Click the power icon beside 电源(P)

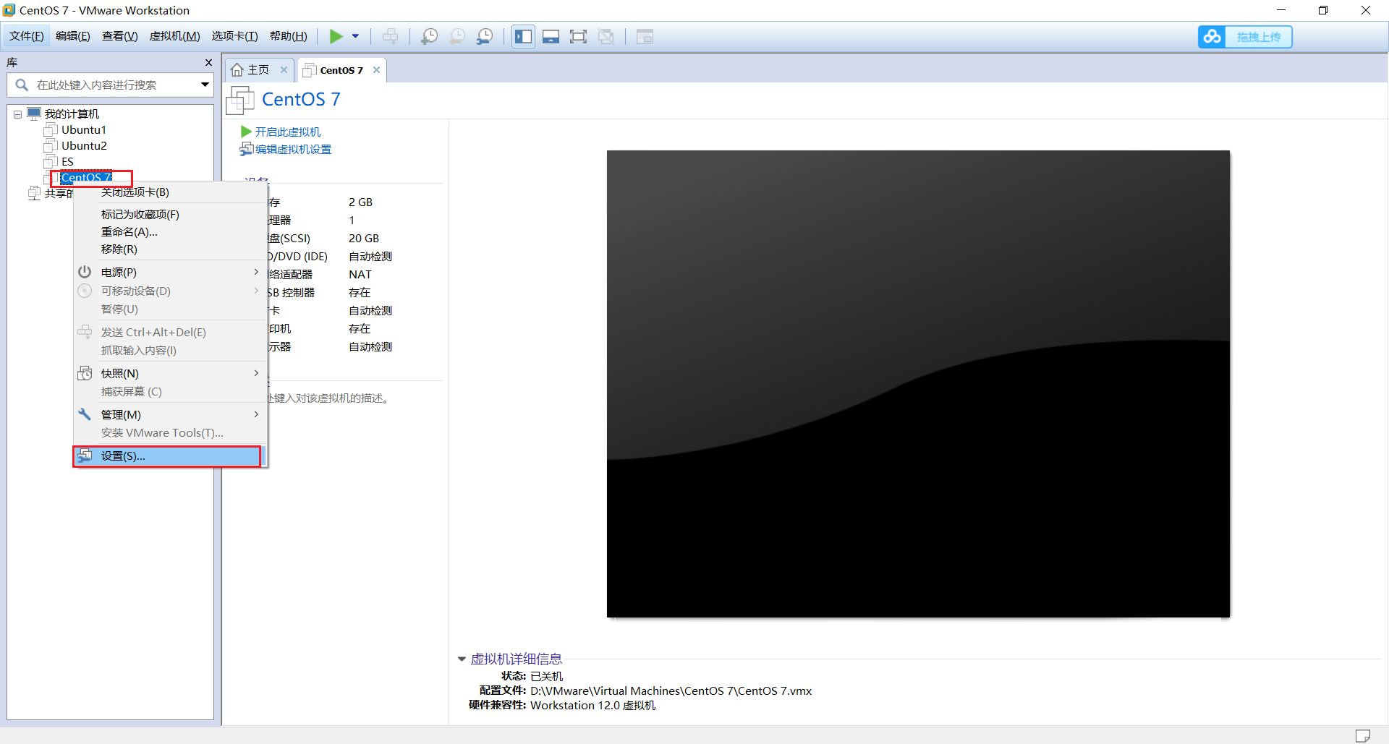click(85, 272)
